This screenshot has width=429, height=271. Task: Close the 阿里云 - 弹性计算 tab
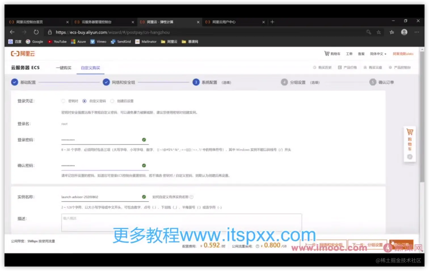pos(198,22)
